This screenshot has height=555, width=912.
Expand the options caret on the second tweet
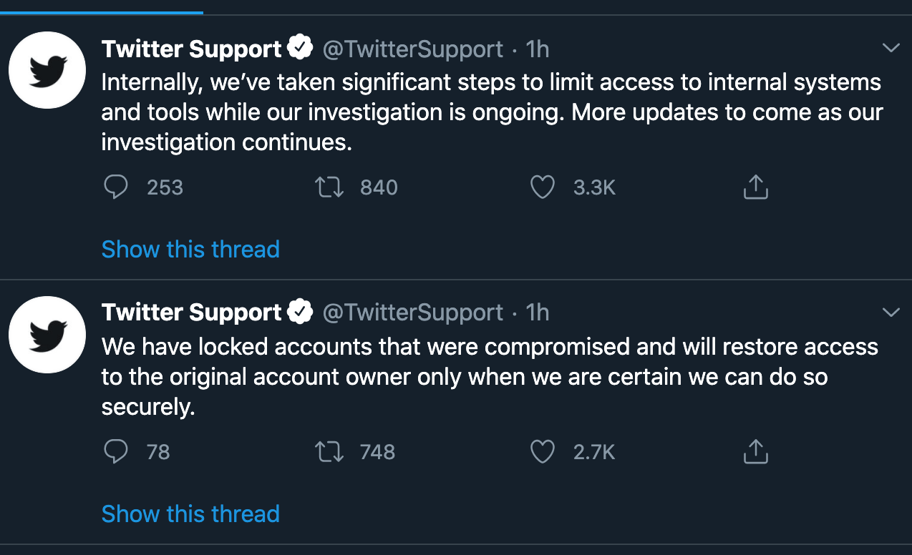pyautogui.click(x=890, y=313)
